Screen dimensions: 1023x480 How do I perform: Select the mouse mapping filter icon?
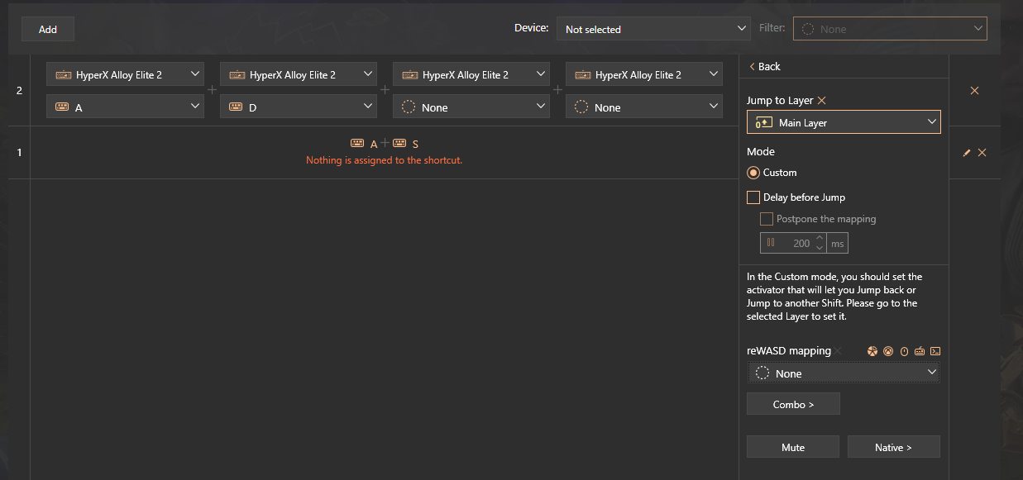point(904,351)
